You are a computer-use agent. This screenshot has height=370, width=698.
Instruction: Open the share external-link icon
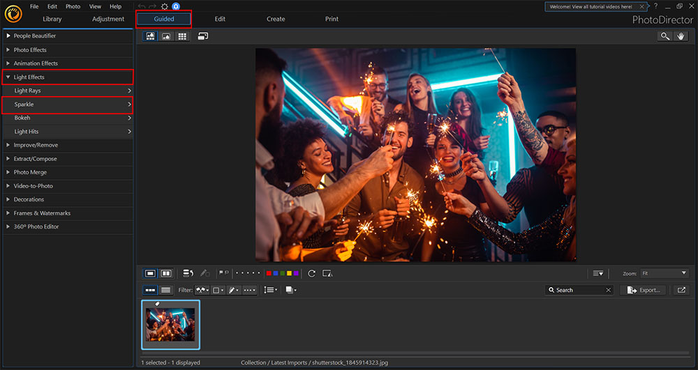pyautogui.click(x=681, y=290)
